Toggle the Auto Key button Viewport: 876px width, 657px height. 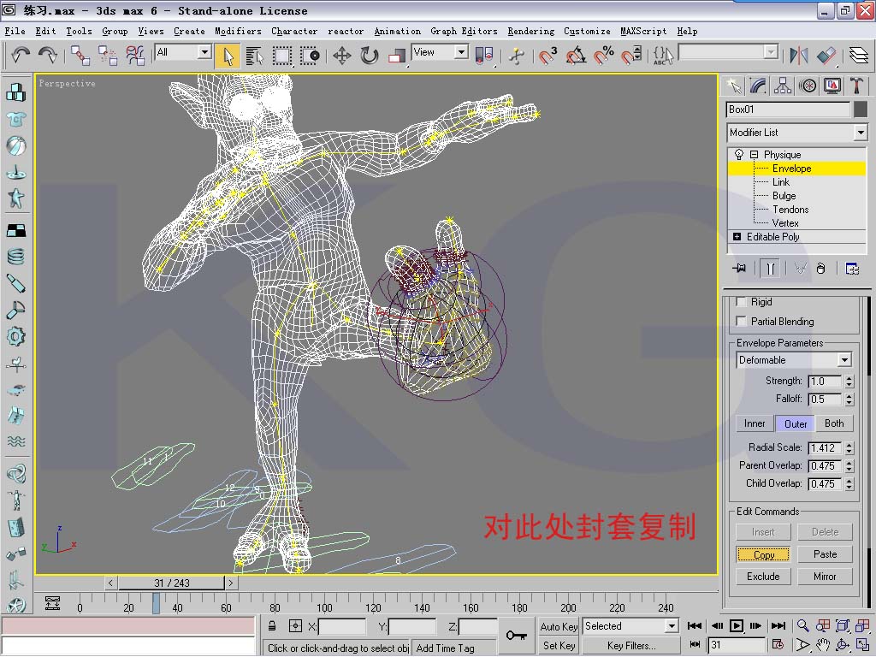tap(558, 627)
